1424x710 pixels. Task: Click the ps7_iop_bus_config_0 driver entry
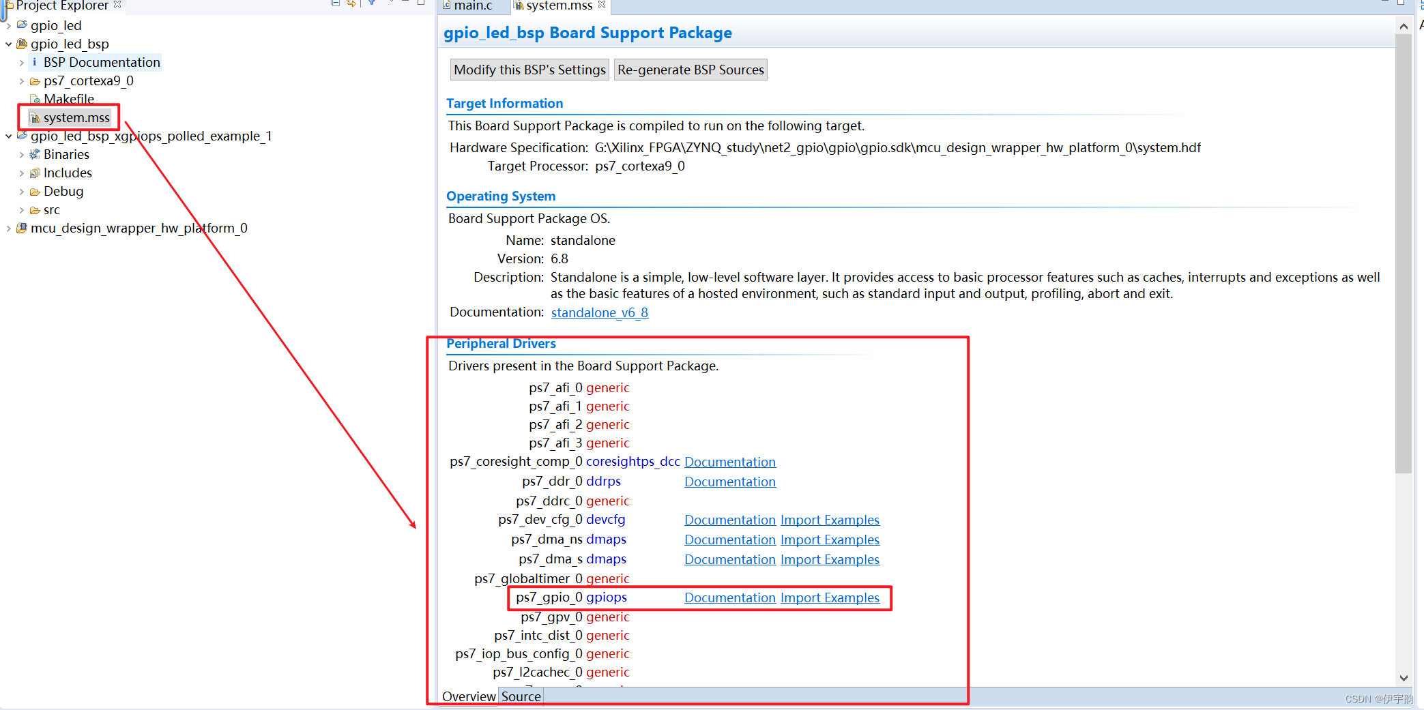coord(542,653)
